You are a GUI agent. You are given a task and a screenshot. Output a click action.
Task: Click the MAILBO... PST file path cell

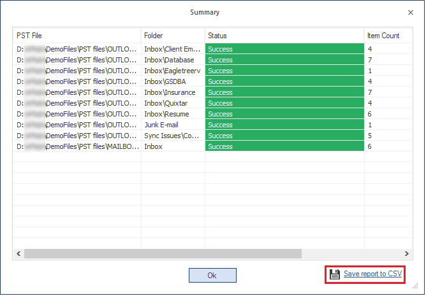coord(77,146)
